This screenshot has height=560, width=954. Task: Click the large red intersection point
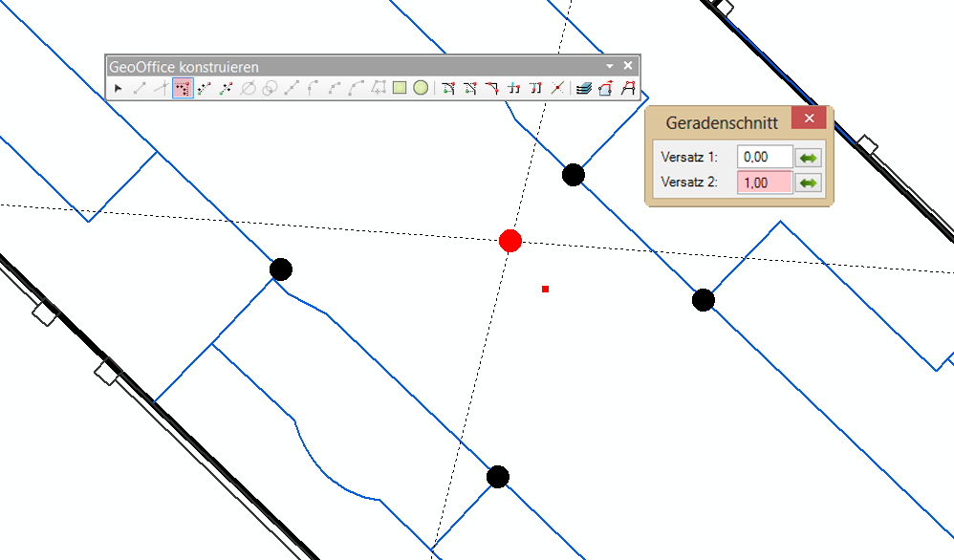point(510,241)
